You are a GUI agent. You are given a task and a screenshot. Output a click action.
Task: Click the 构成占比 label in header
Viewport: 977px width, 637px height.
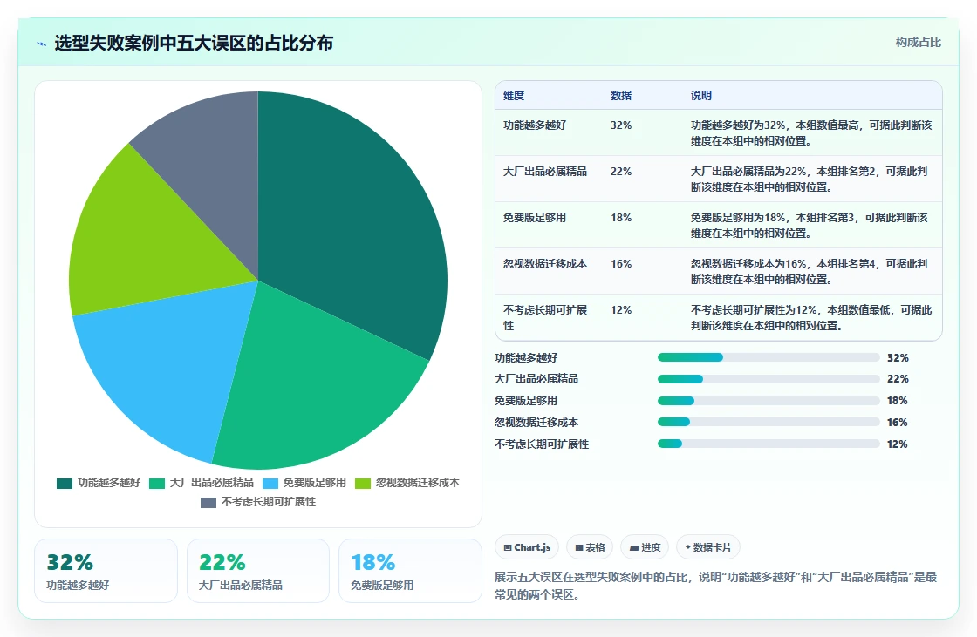918,43
